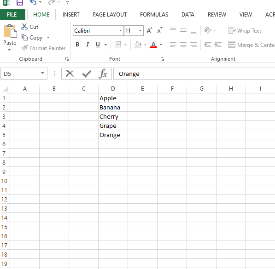Viewport: 275px width, 269px height.
Task: Switch to the INSERT tab
Action: pyautogui.click(x=71, y=15)
